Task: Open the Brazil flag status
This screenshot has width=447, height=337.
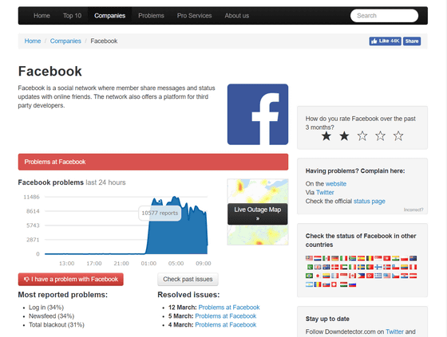Action: click(310, 276)
